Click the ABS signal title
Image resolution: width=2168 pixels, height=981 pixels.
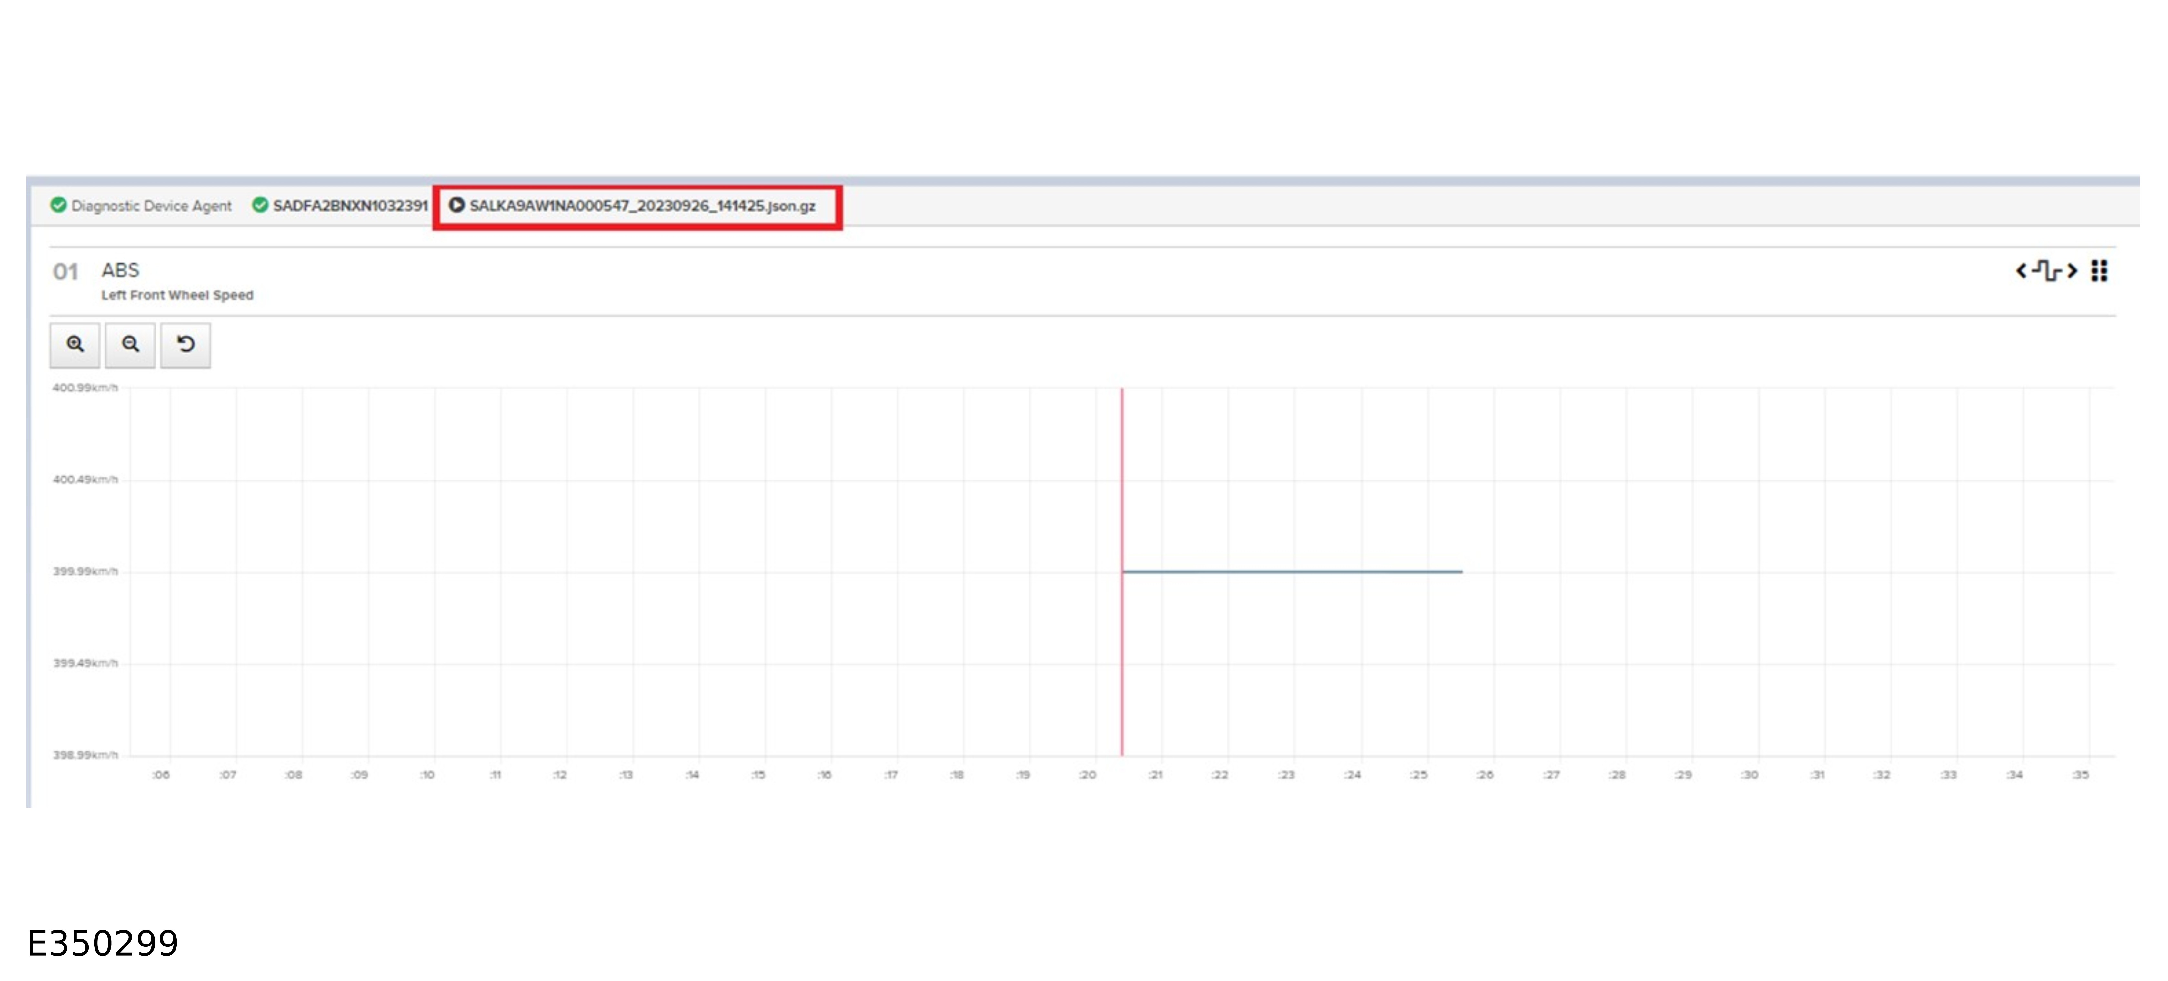[120, 270]
